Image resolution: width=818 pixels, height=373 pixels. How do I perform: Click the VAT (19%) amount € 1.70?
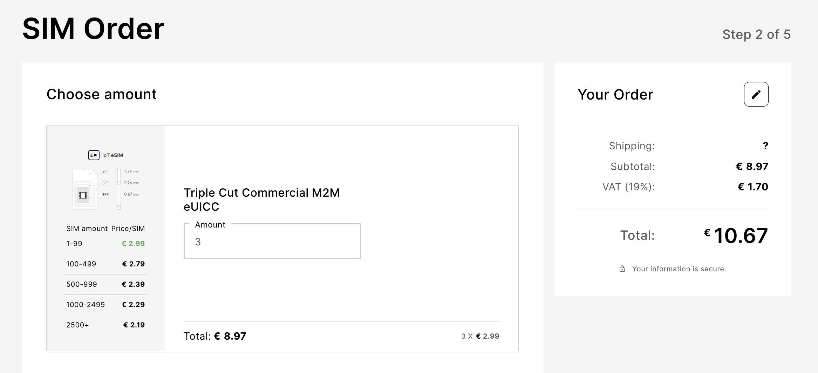(752, 187)
